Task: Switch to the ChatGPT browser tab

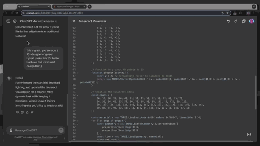Action: click(34, 6)
